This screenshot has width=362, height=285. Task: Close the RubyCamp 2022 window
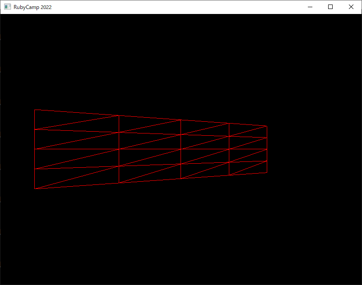[351, 7]
